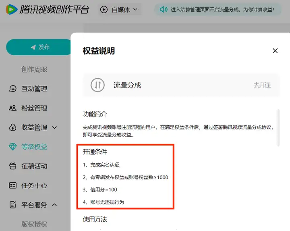Open the 自媒体 dropdown

coord(120,9)
